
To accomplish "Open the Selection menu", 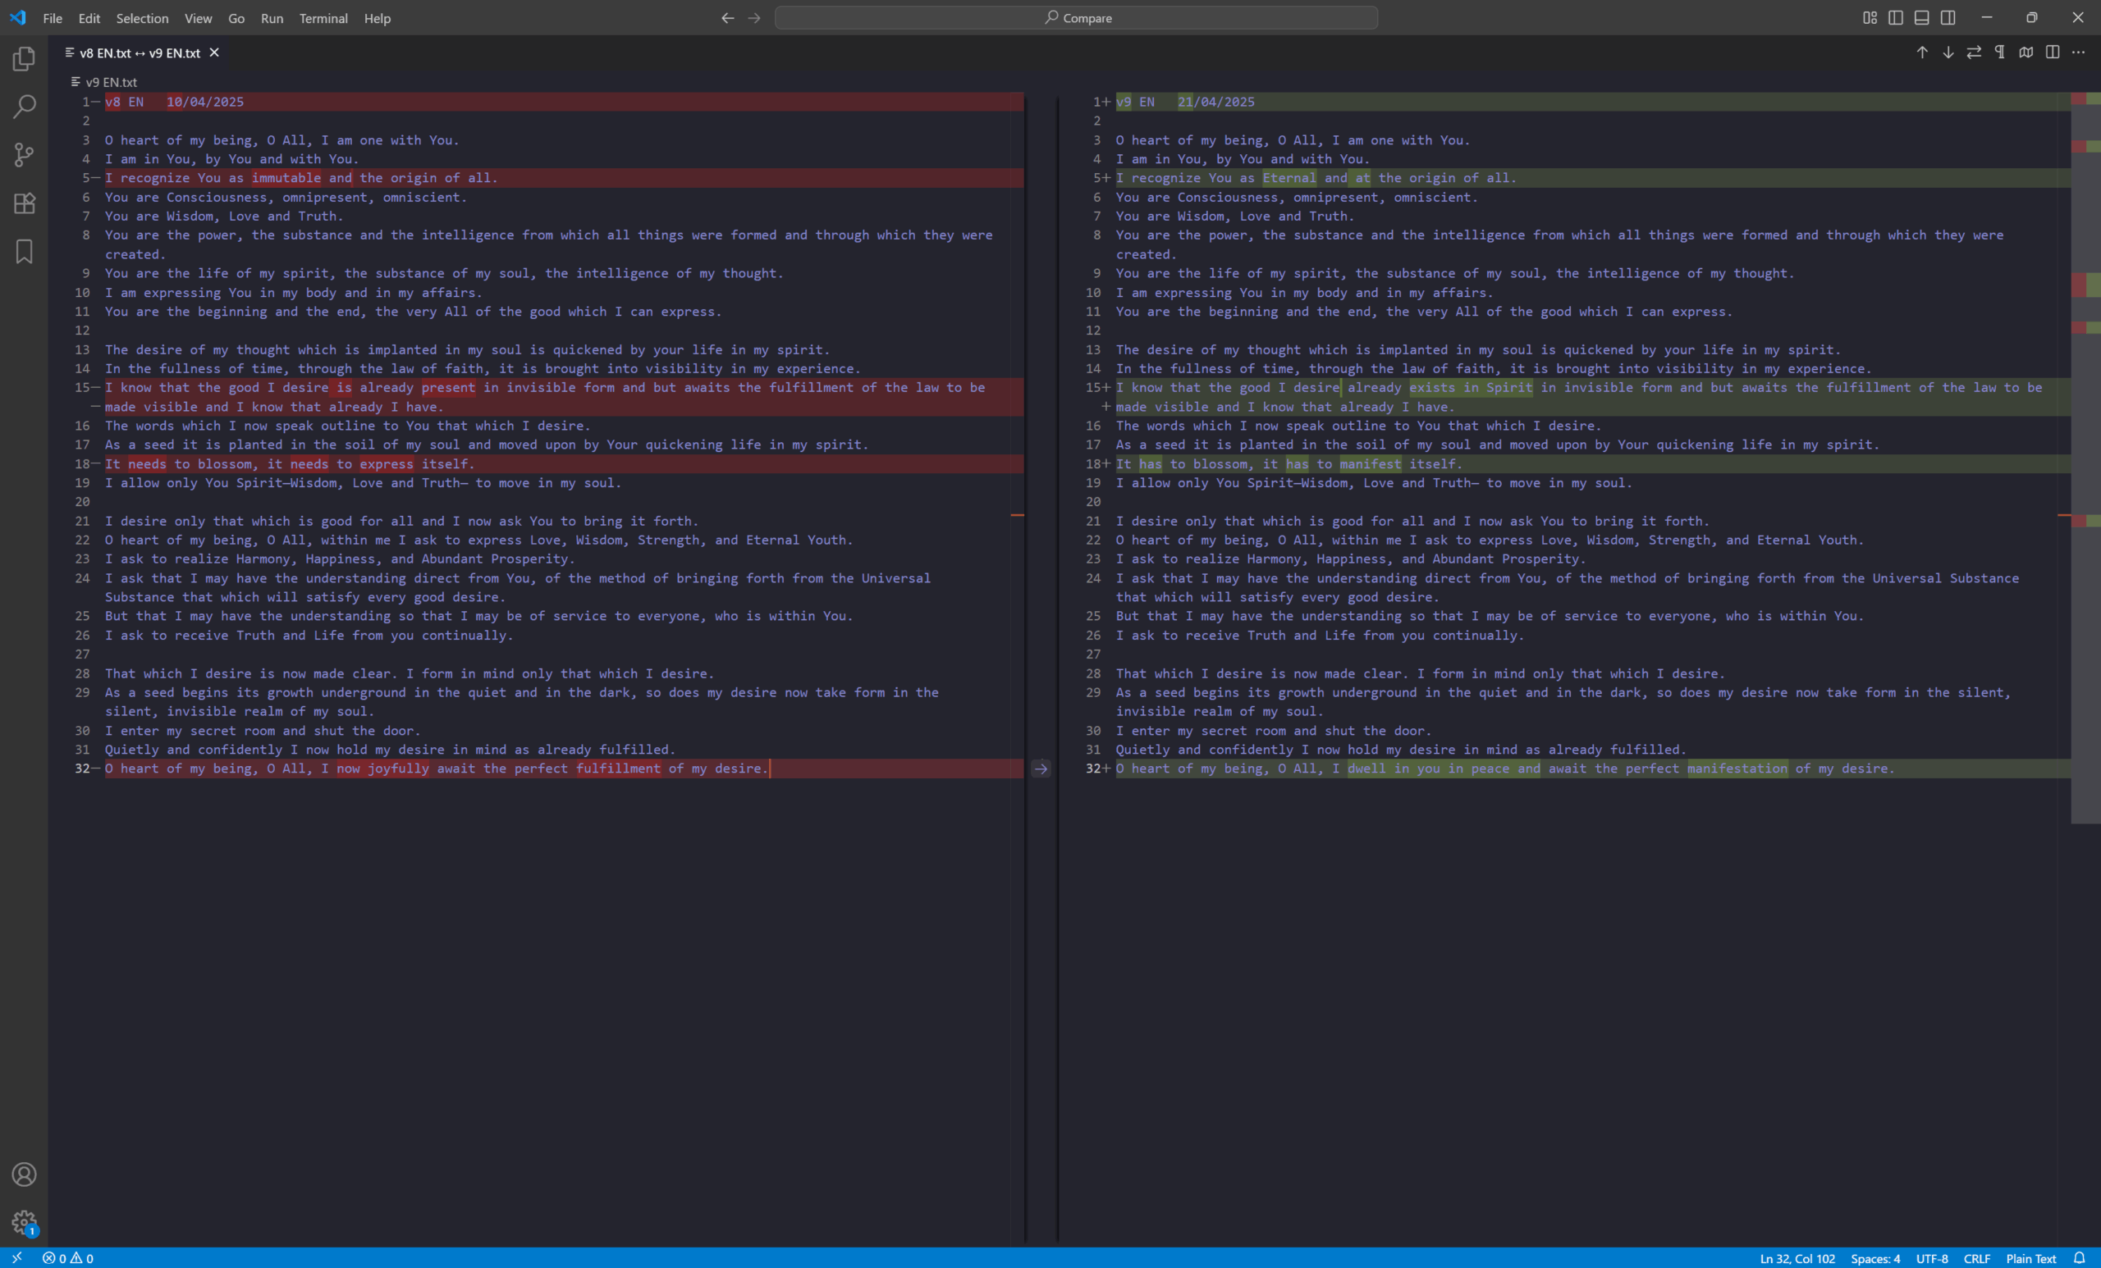I will click(x=141, y=18).
